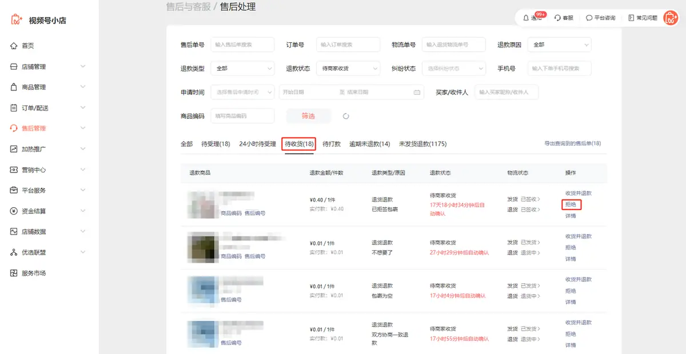
Task: Open the 退款状态 dropdown showing 待商家收货
Action: 348,69
